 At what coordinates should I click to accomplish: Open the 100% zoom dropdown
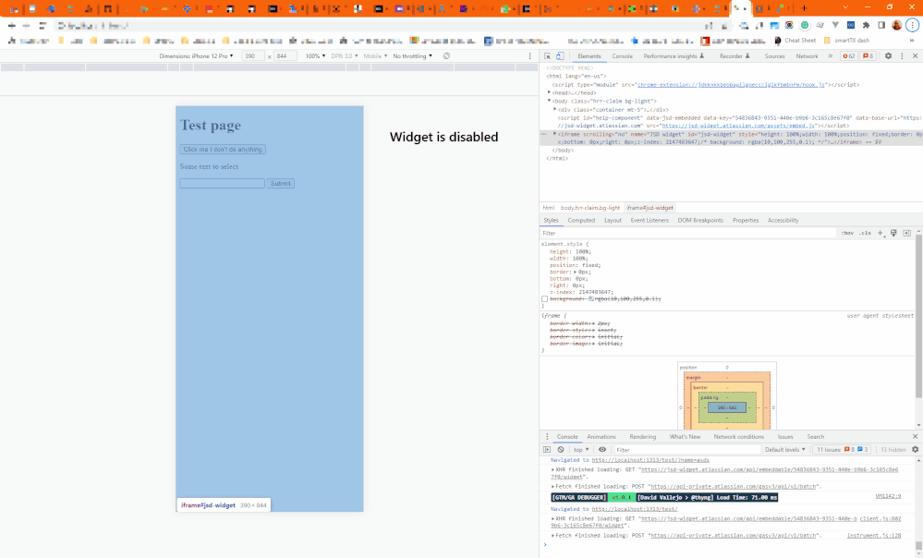pos(315,56)
